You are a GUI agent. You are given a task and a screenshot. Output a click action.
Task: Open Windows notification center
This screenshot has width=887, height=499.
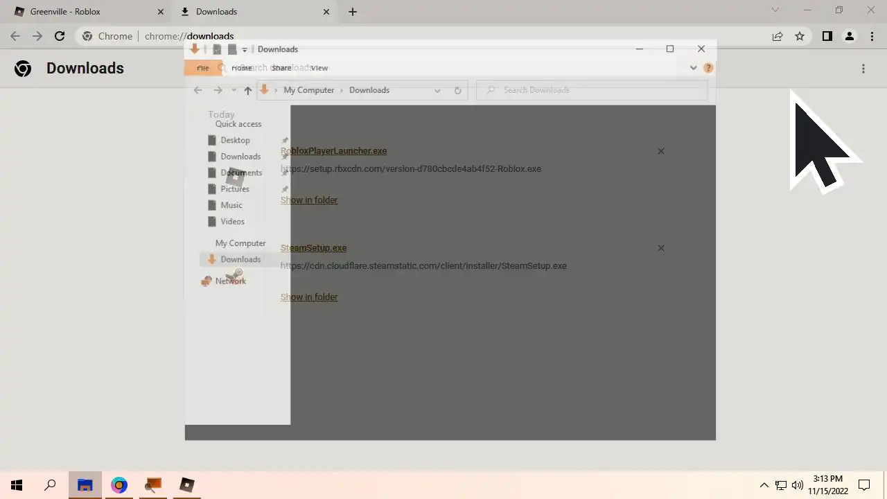tap(864, 485)
